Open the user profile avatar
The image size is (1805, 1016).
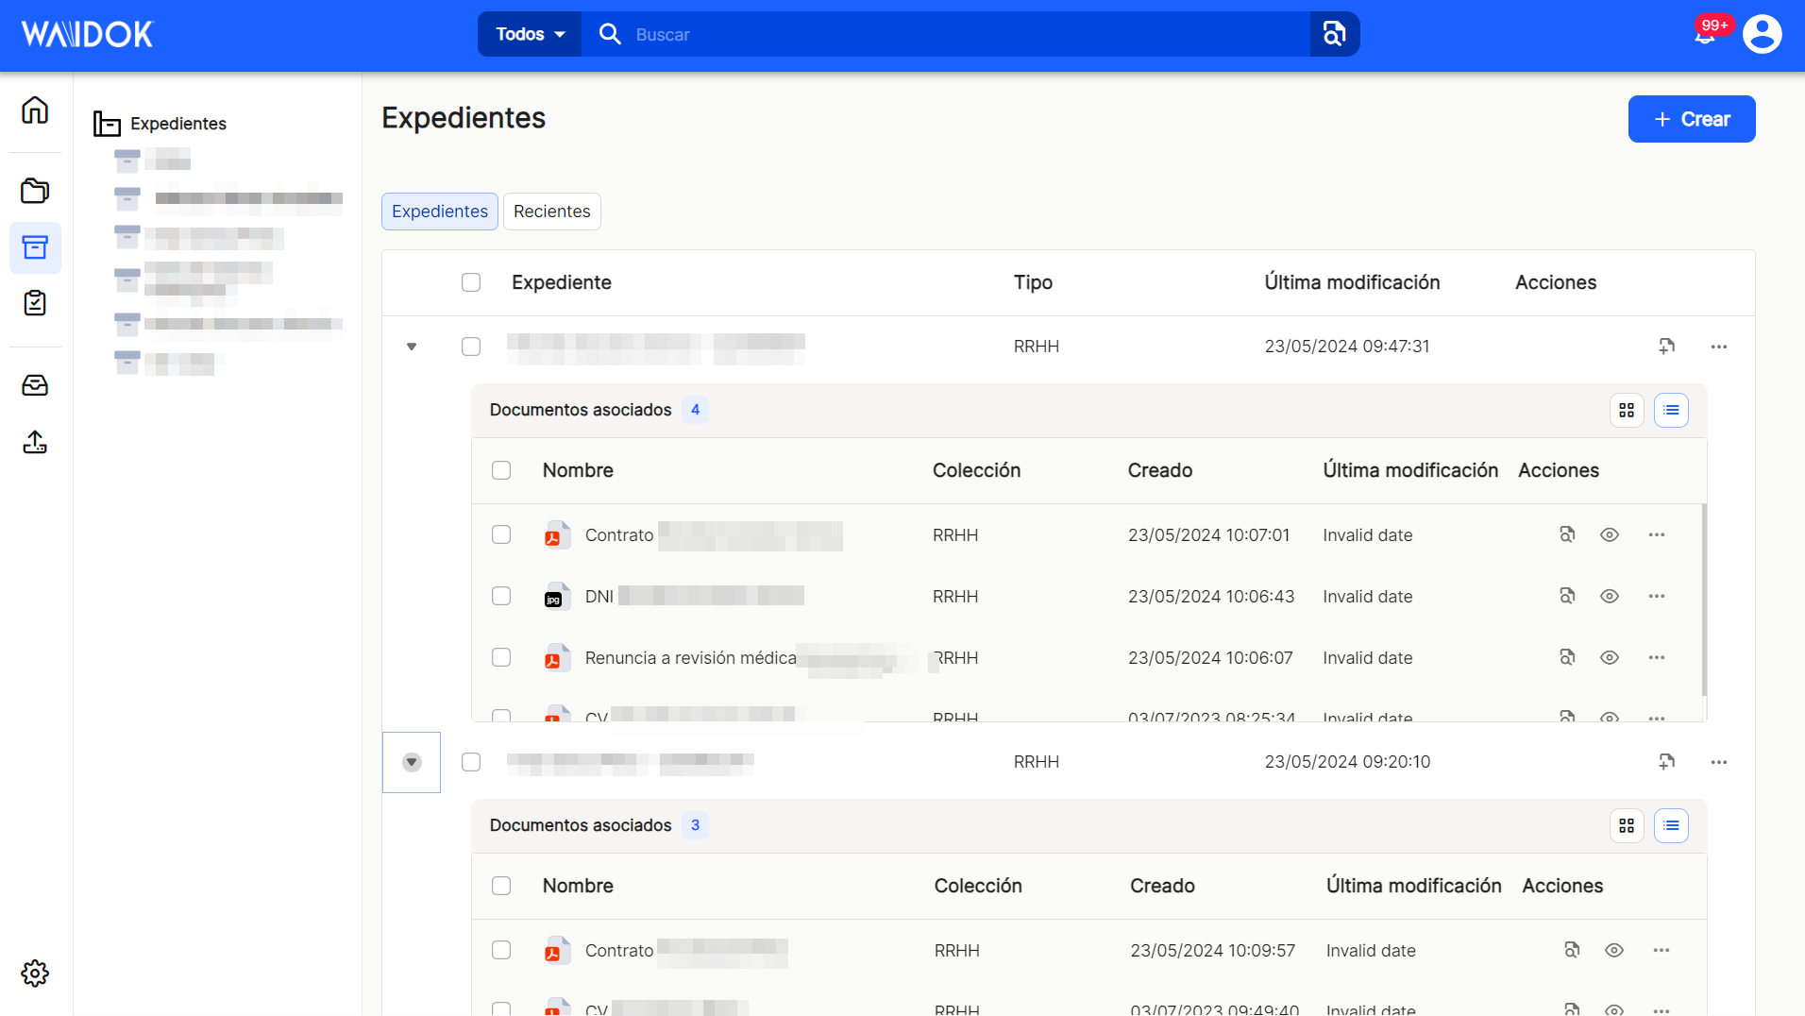click(1762, 34)
